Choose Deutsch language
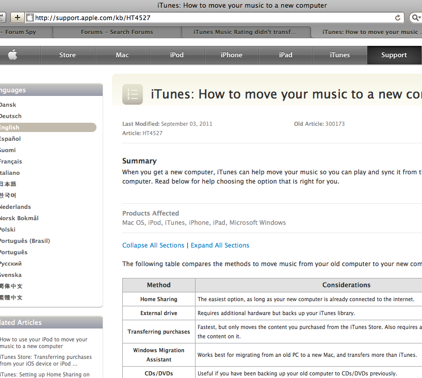The image size is (422, 378). coord(10,116)
